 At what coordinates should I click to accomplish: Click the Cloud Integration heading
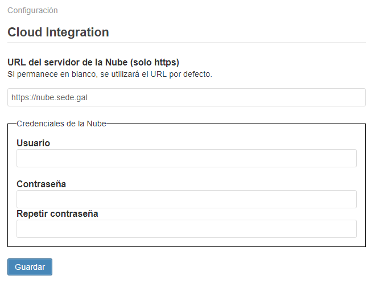[58, 32]
